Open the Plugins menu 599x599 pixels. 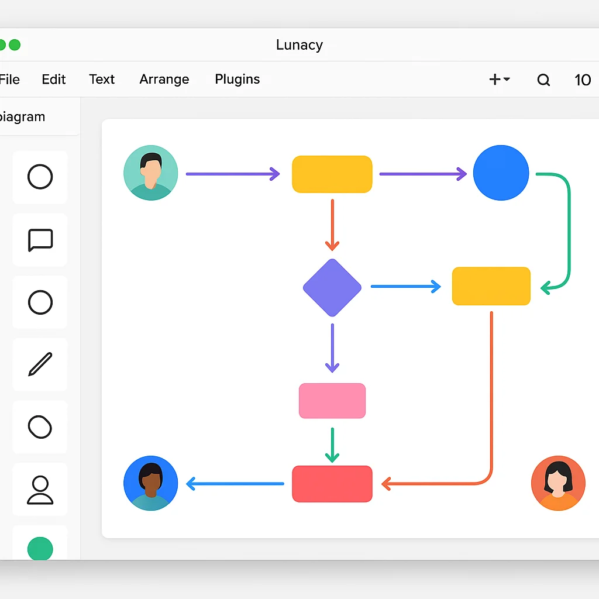pyautogui.click(x=237, y=79)
